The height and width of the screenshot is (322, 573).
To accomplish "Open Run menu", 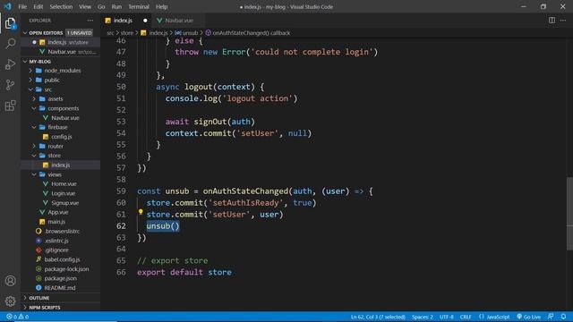I will click(x=116, y=6).
